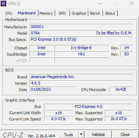Click the Validate button
Image resolution: width=139 pixels, height=138 pixels.
(98, 134)
